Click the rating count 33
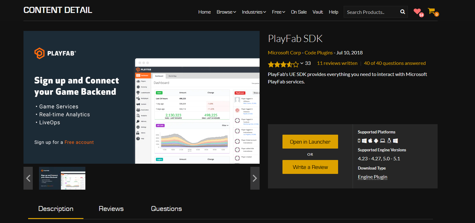Viewport: 475px width, 223px height. [x=308, y=63]
